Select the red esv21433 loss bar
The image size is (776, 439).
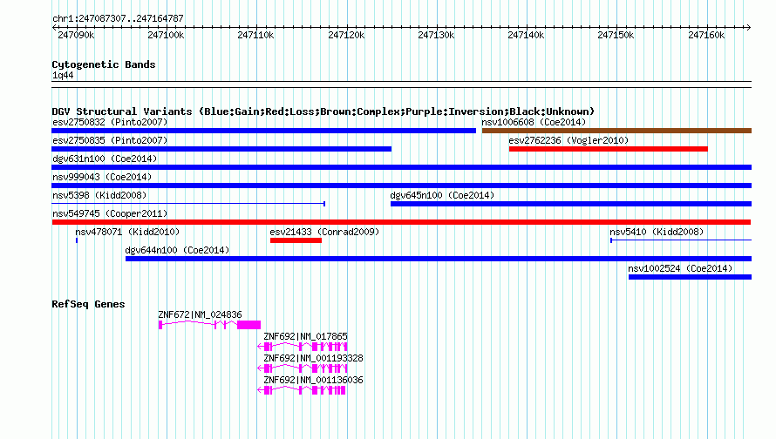point(296,240)
